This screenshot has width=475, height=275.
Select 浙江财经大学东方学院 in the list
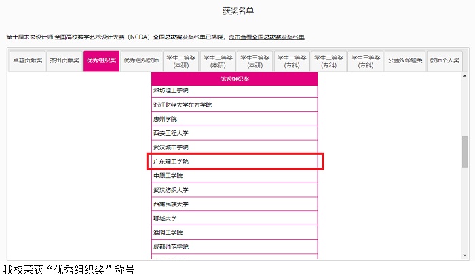coord(235,105)
